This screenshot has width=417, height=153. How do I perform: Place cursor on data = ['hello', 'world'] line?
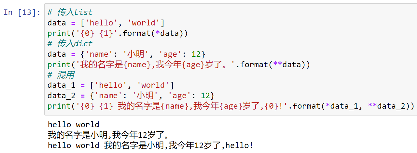point(106,23)
